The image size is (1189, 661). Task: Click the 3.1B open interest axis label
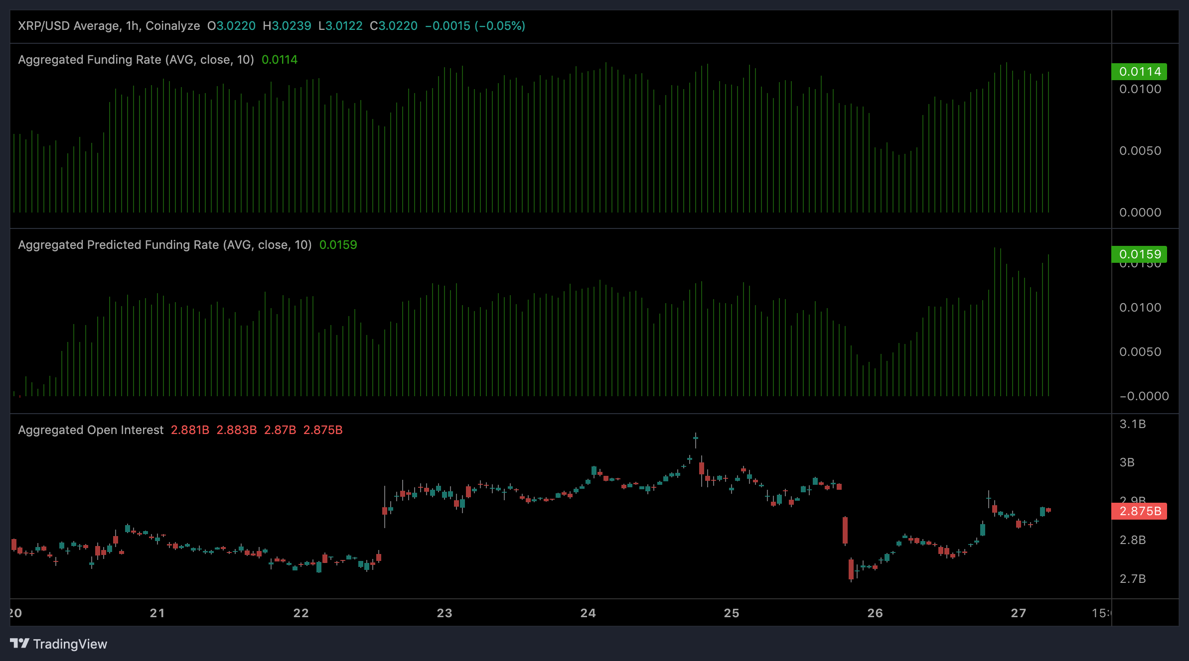click(x=1132, y=424)
